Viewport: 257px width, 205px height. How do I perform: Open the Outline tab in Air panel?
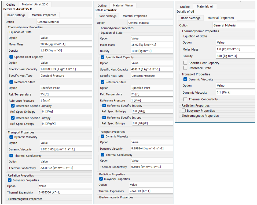pyautogui.click(x=11, y=5)
